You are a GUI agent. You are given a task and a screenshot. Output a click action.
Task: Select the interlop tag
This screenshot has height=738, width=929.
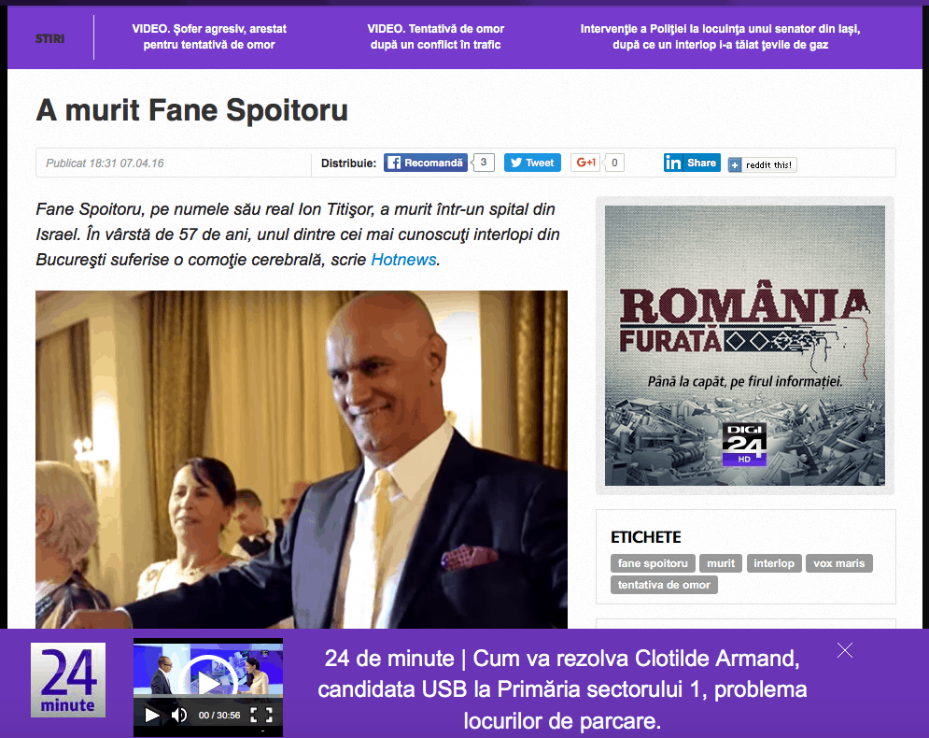coord(774,563)
